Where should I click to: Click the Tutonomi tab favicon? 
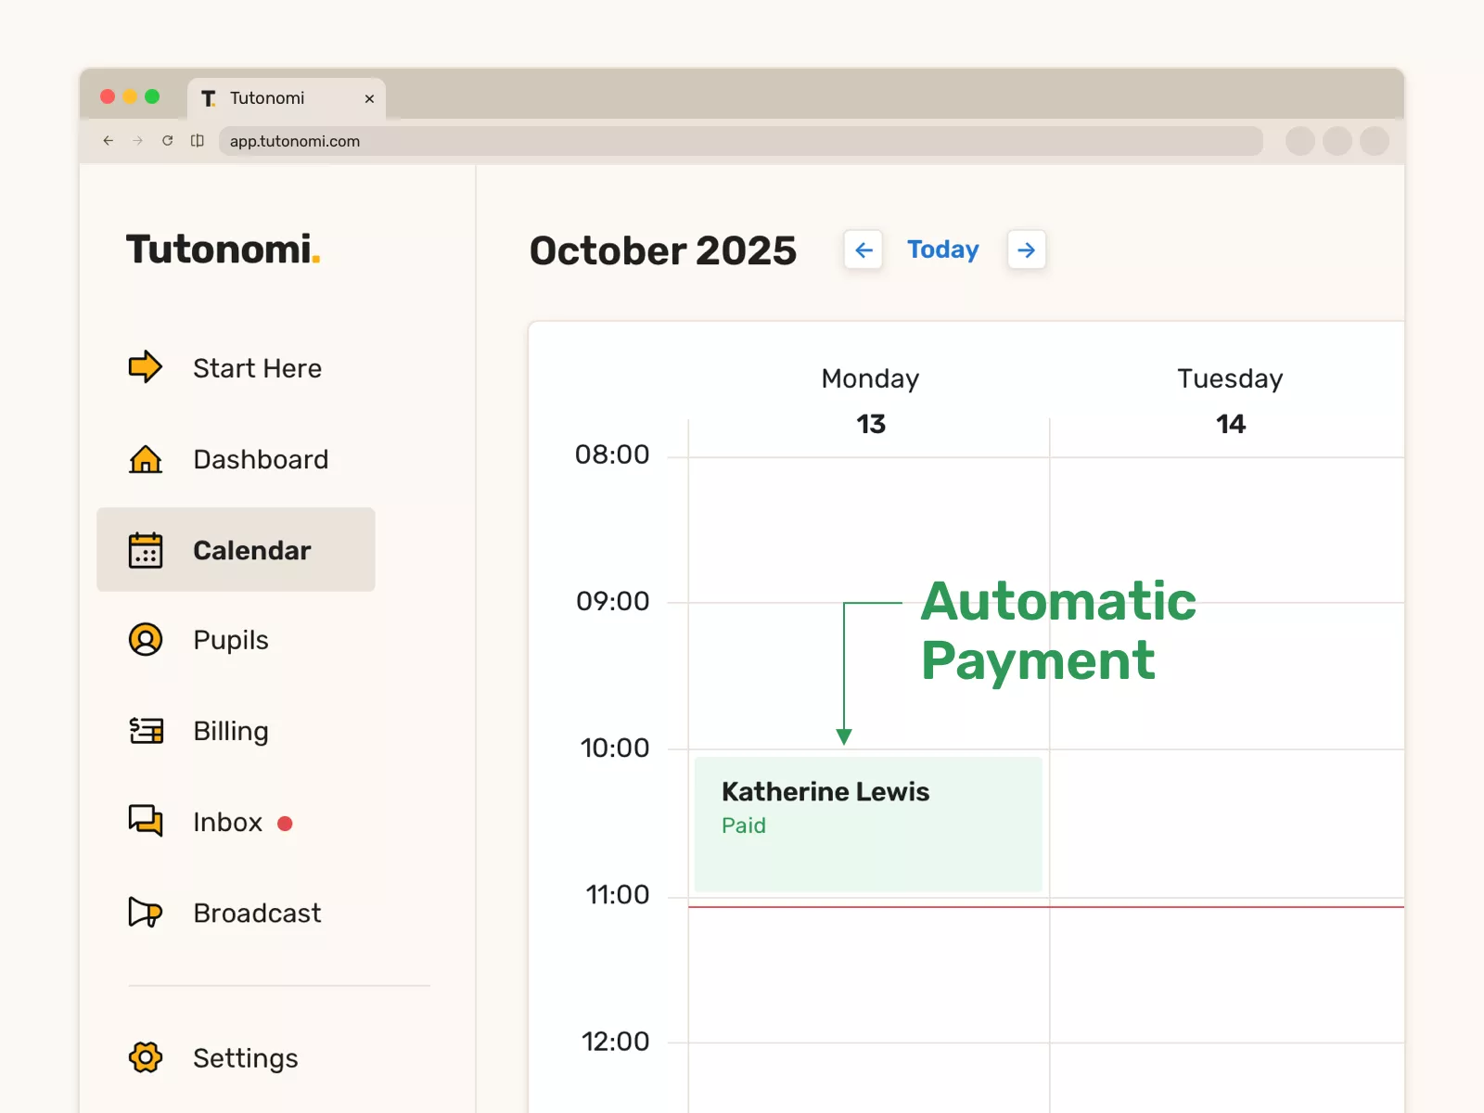point(209,98)
